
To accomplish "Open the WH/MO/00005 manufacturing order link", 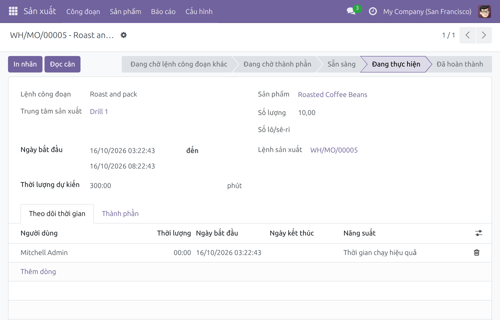I will coord(334,150).
